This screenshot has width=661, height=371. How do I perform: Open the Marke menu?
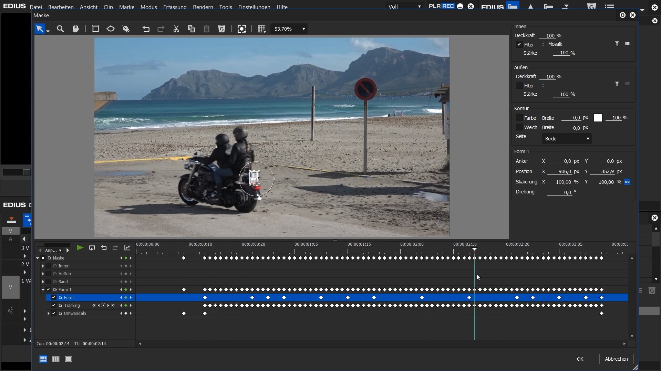tap(127, 7)
